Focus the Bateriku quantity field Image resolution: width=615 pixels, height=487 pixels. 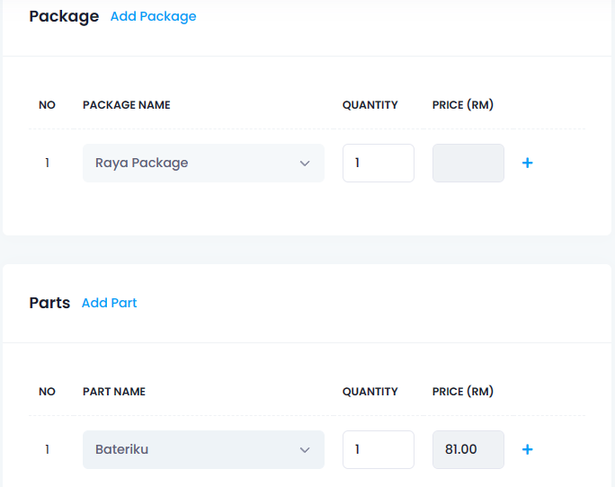pos(379,450)
